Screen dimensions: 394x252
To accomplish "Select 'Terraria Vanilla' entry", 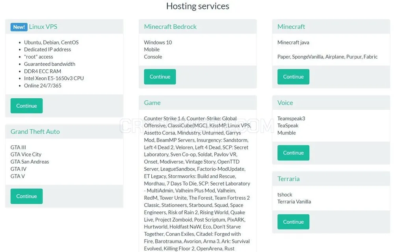I will pos(294,202).
